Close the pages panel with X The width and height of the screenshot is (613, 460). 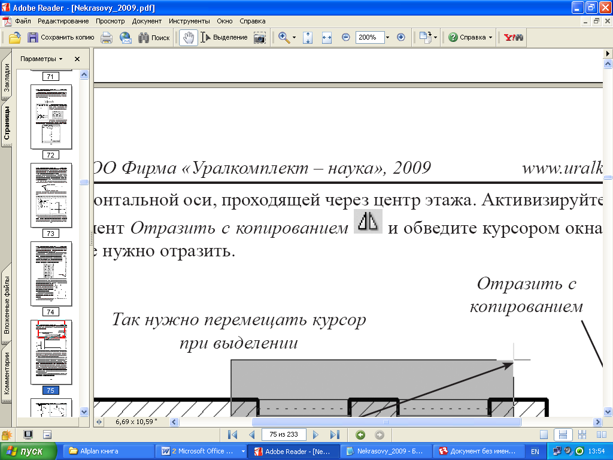(77, 59)
